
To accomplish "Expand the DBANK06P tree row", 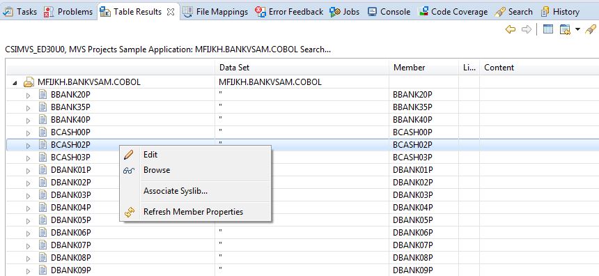I will click(28, 233).
